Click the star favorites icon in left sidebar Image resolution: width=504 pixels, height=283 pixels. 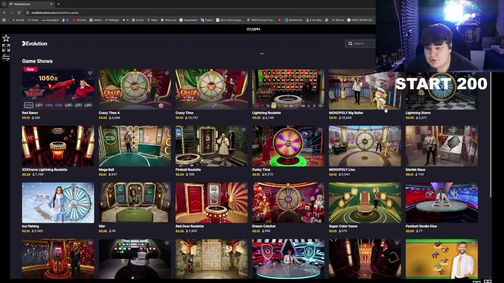point(6,38)
